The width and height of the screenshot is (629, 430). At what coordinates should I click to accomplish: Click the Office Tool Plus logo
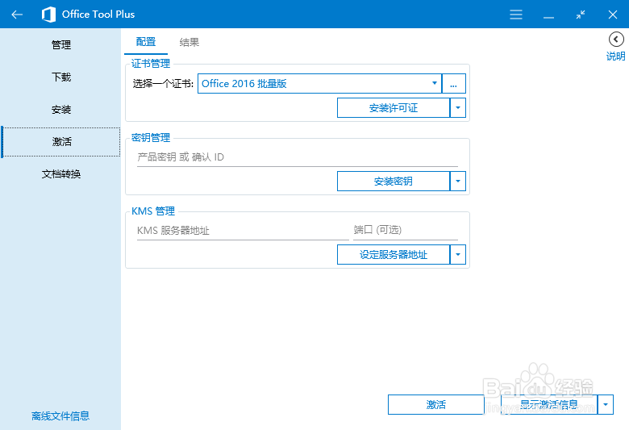pos(48,15)
